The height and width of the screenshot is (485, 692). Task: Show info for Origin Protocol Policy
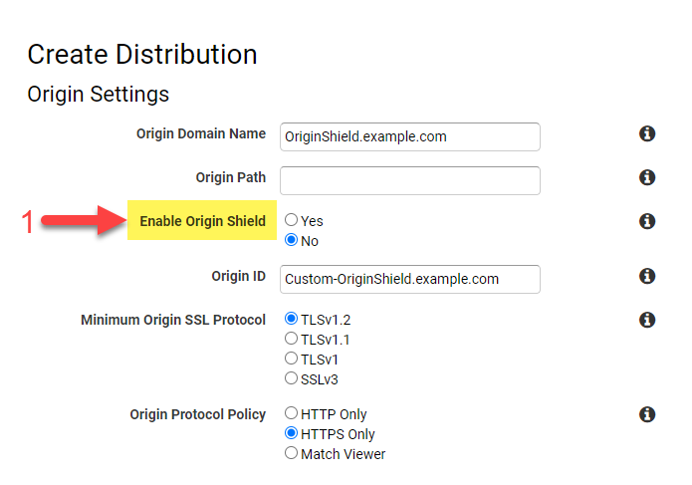(647, 414)
